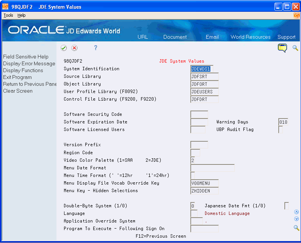The image size is (301, 243).
Task: Click Clear Screen in the sidebar
Action: coord(18,91)
